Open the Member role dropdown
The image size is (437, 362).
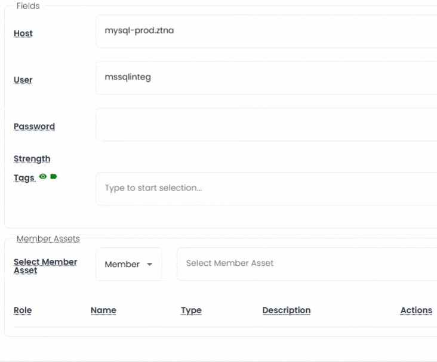click(128, 264)
